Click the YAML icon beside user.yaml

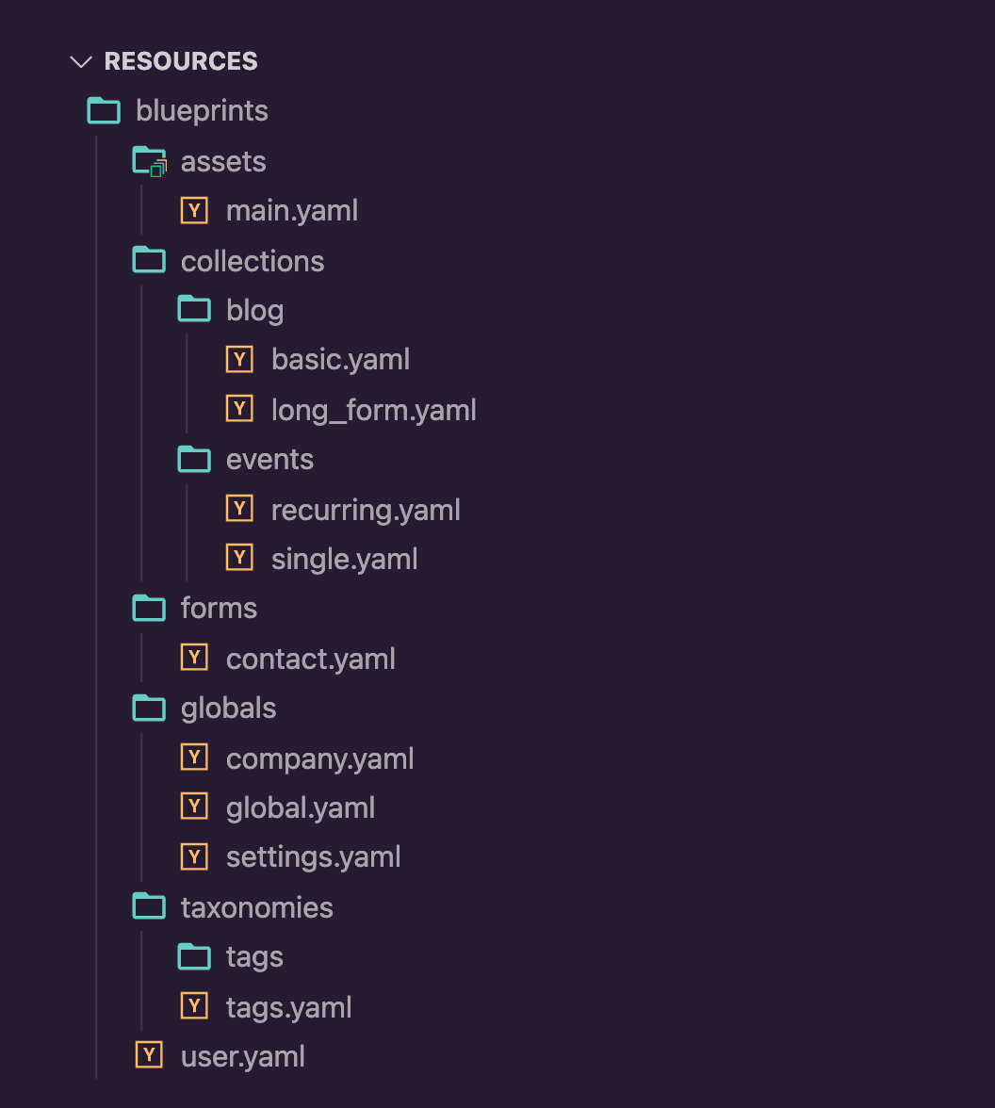tap(149, 1054)
